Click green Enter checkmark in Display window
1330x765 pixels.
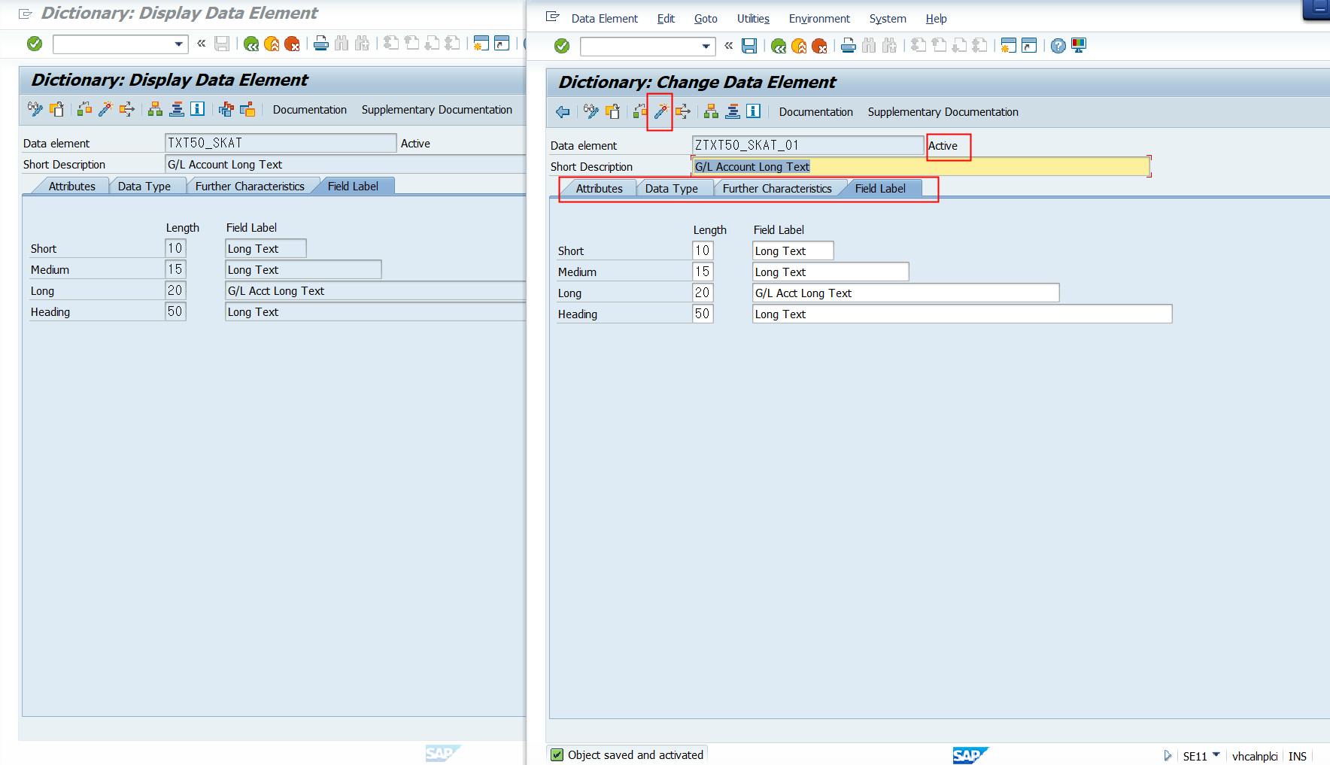point(35,44)
